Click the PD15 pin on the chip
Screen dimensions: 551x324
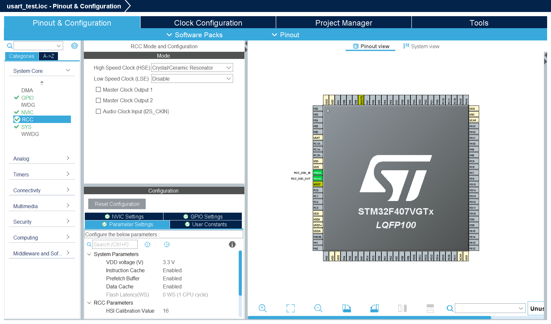pos(474,184)
